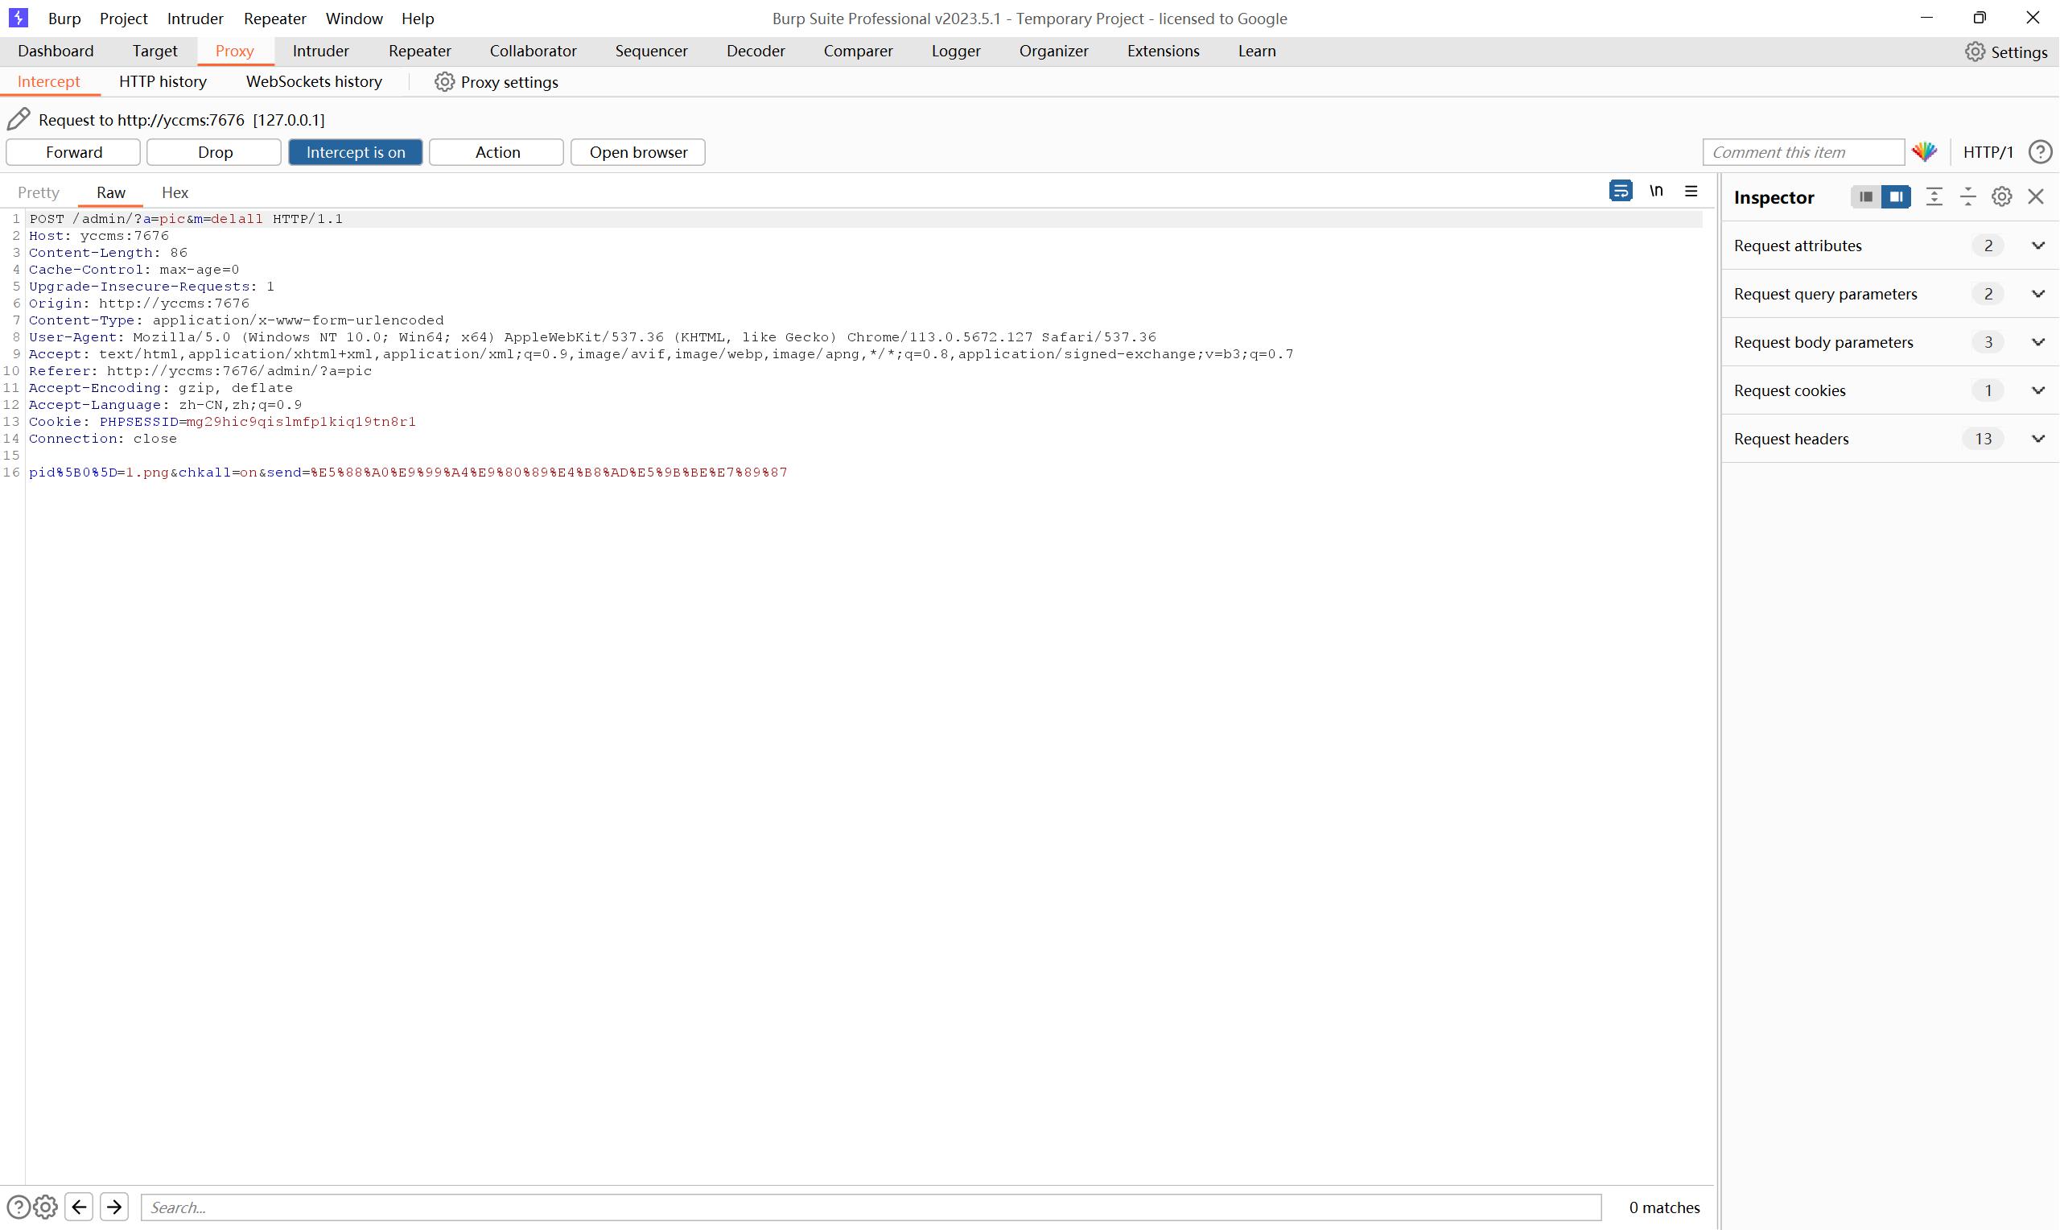Switch Inspector to left-side layout toggle
Viewport: 2060px width, 1230px height.
[x=1865, y=197]
